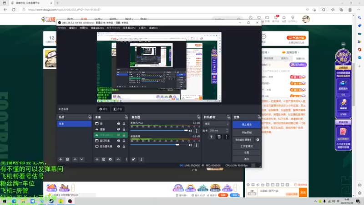This screenshot has width=364, height=205.
Task: Open Edge browser settings and more menu
Action: click(359, 10)
